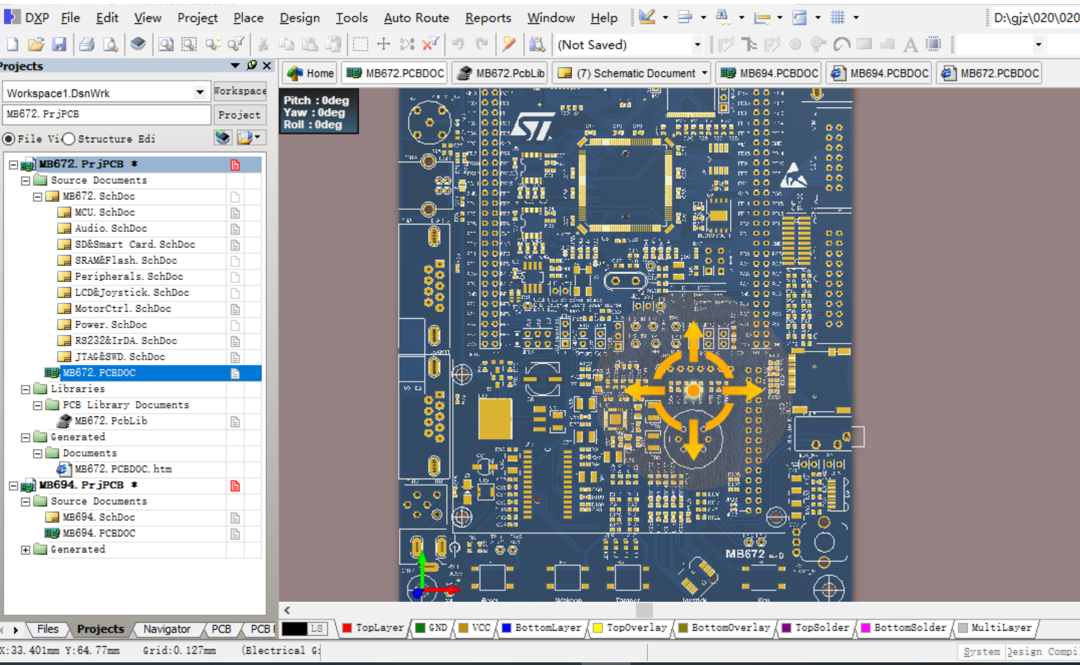
Task: Collapse the MB672.PrjPCB project node
Action: click(13, 164)
